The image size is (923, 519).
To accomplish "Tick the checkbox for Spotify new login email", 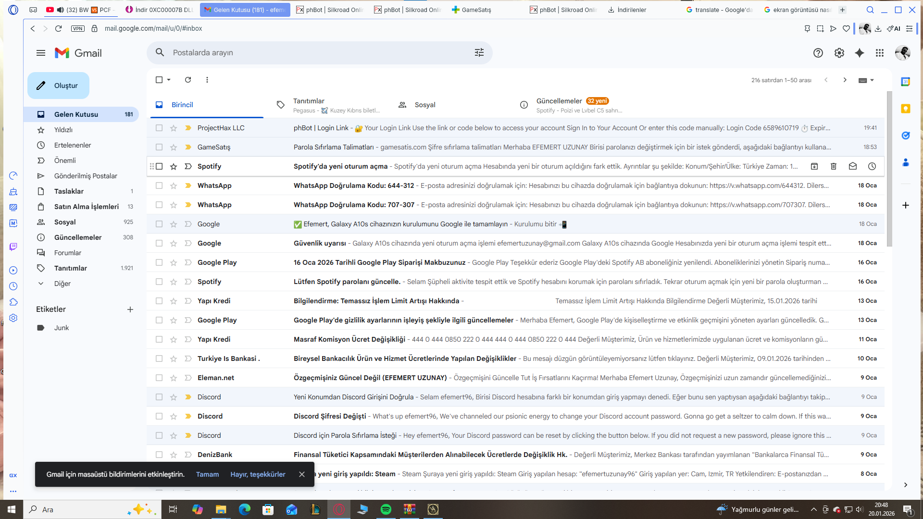I will point(159,166).
